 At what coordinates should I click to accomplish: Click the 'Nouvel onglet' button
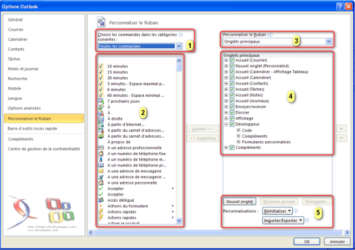pyautogui.click(x=240, y=202)
